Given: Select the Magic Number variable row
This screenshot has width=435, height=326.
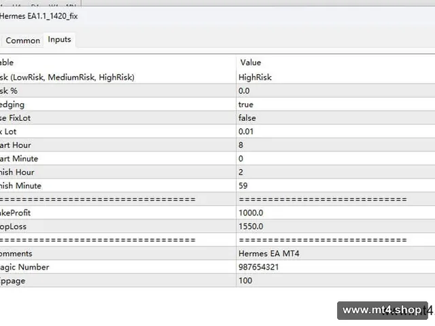Looking at the screenshot, I should [118, 267].
